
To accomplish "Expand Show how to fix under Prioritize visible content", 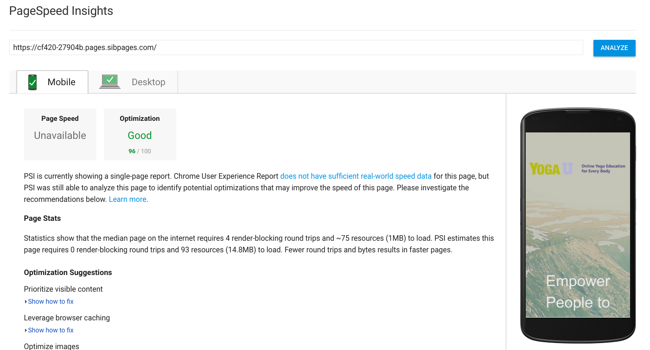I will click(x=51, y=301).
